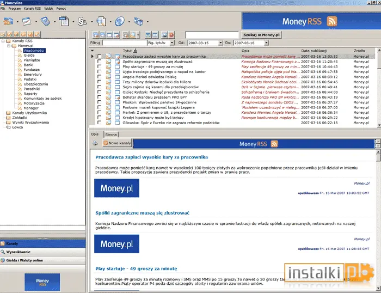
Task: Tick checkbox for 'Kredyt hipoteczny może być tańszy'
Action: (x=99, y=118)
